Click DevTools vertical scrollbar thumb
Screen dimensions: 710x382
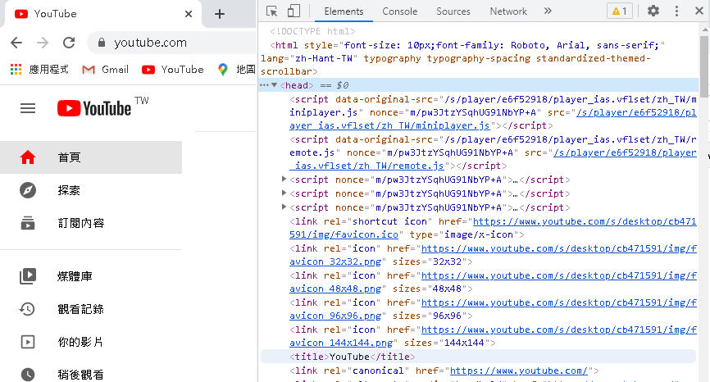[x=704, y=66]
